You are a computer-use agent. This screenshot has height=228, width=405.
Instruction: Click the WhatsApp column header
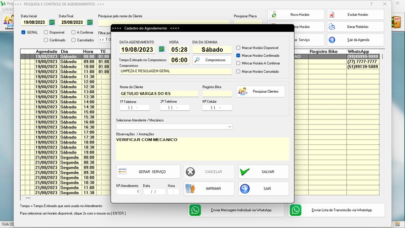[x=358, y=52]
